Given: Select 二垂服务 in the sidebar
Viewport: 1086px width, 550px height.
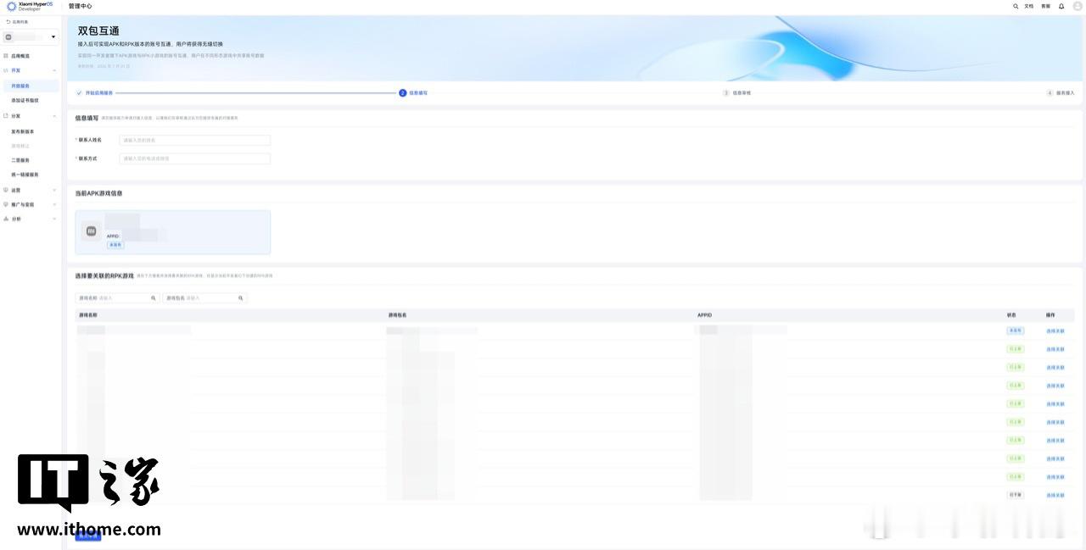Looking at the screenshot, I should coord(20,160).
